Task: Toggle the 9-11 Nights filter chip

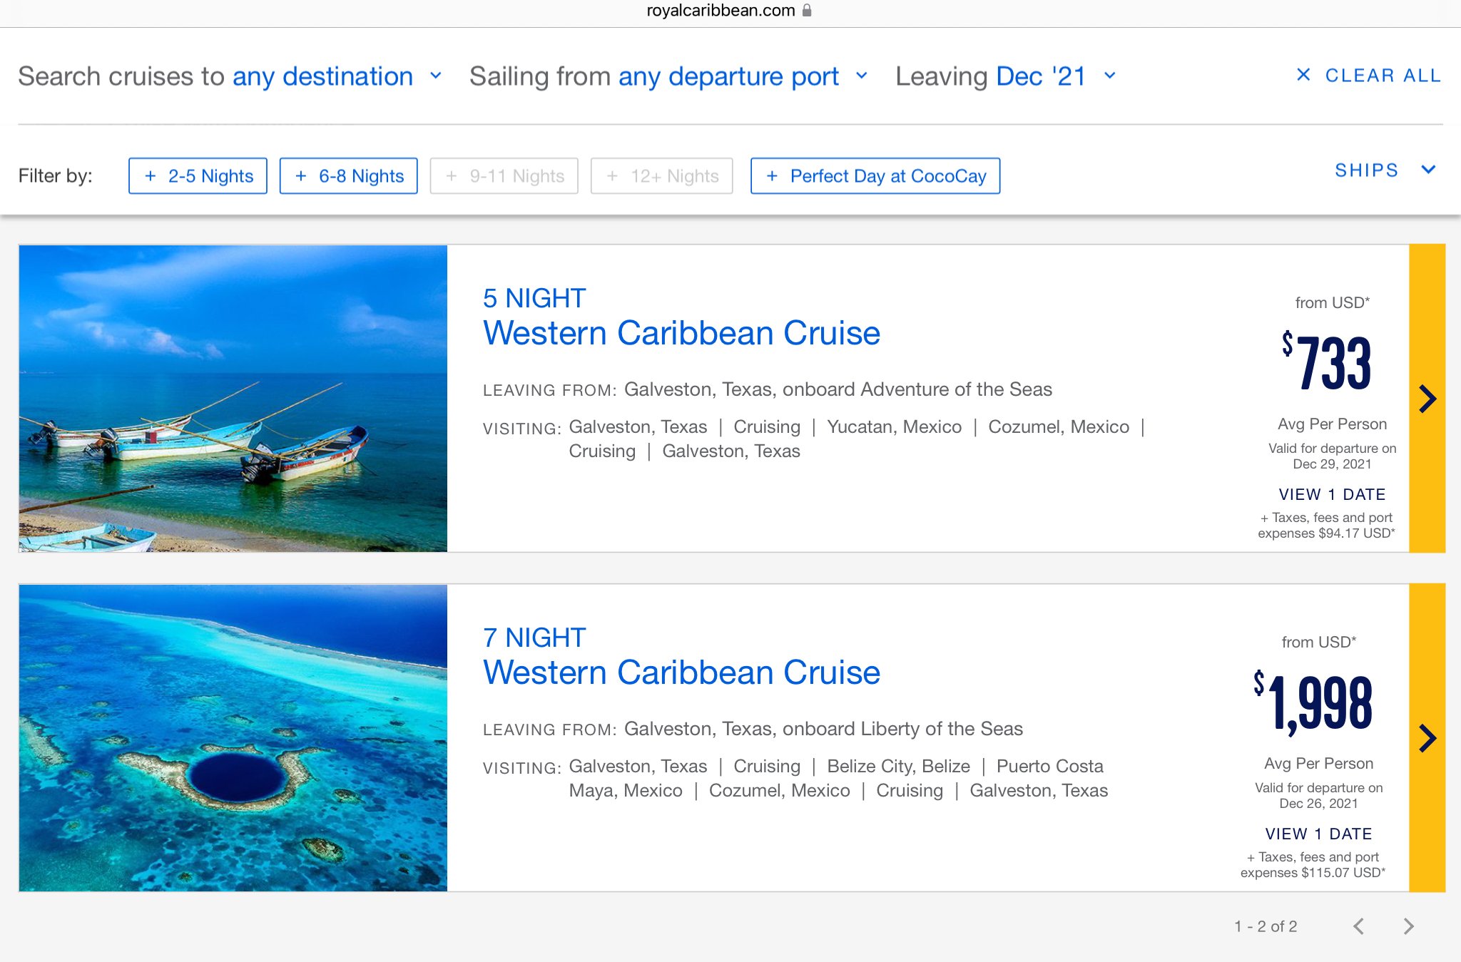Action: click(504, 176)
